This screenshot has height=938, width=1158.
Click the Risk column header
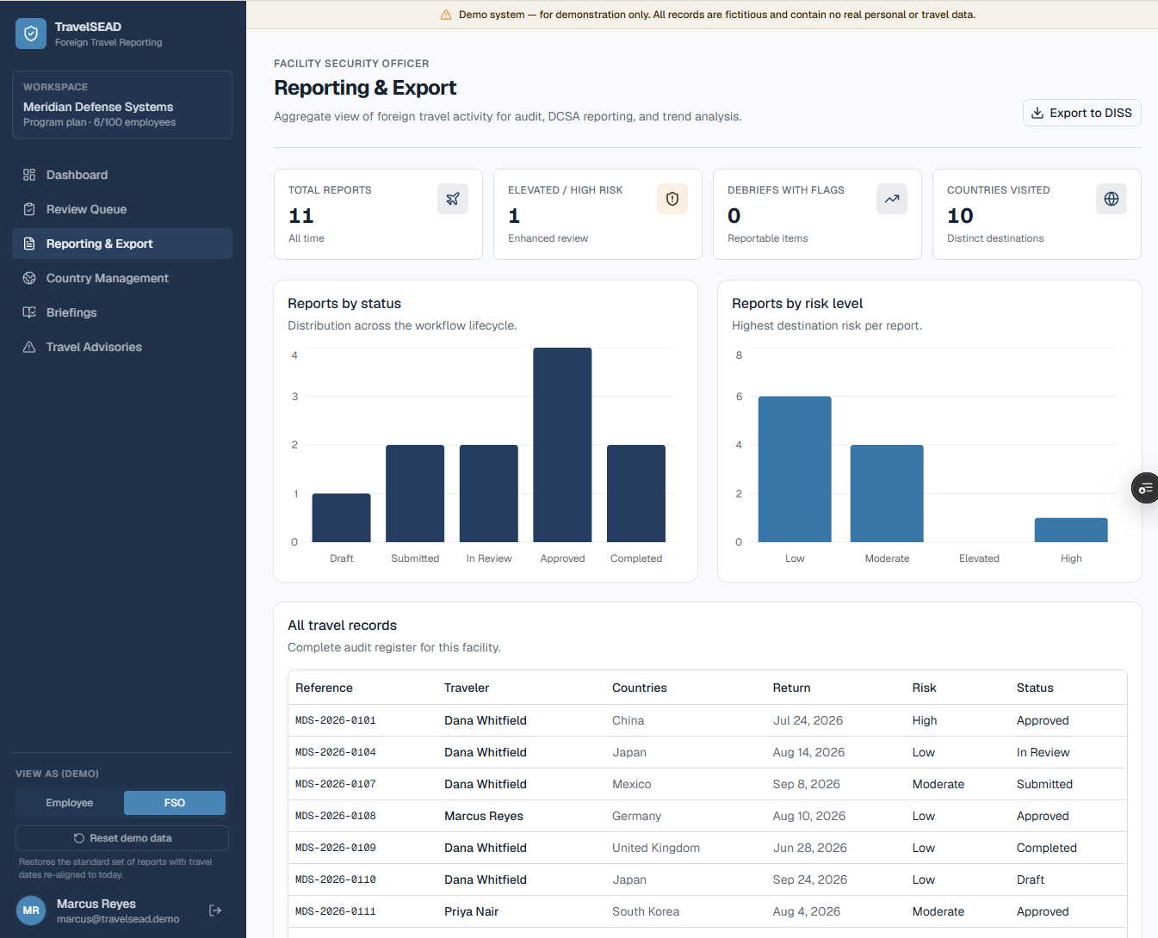coord(925,688)
